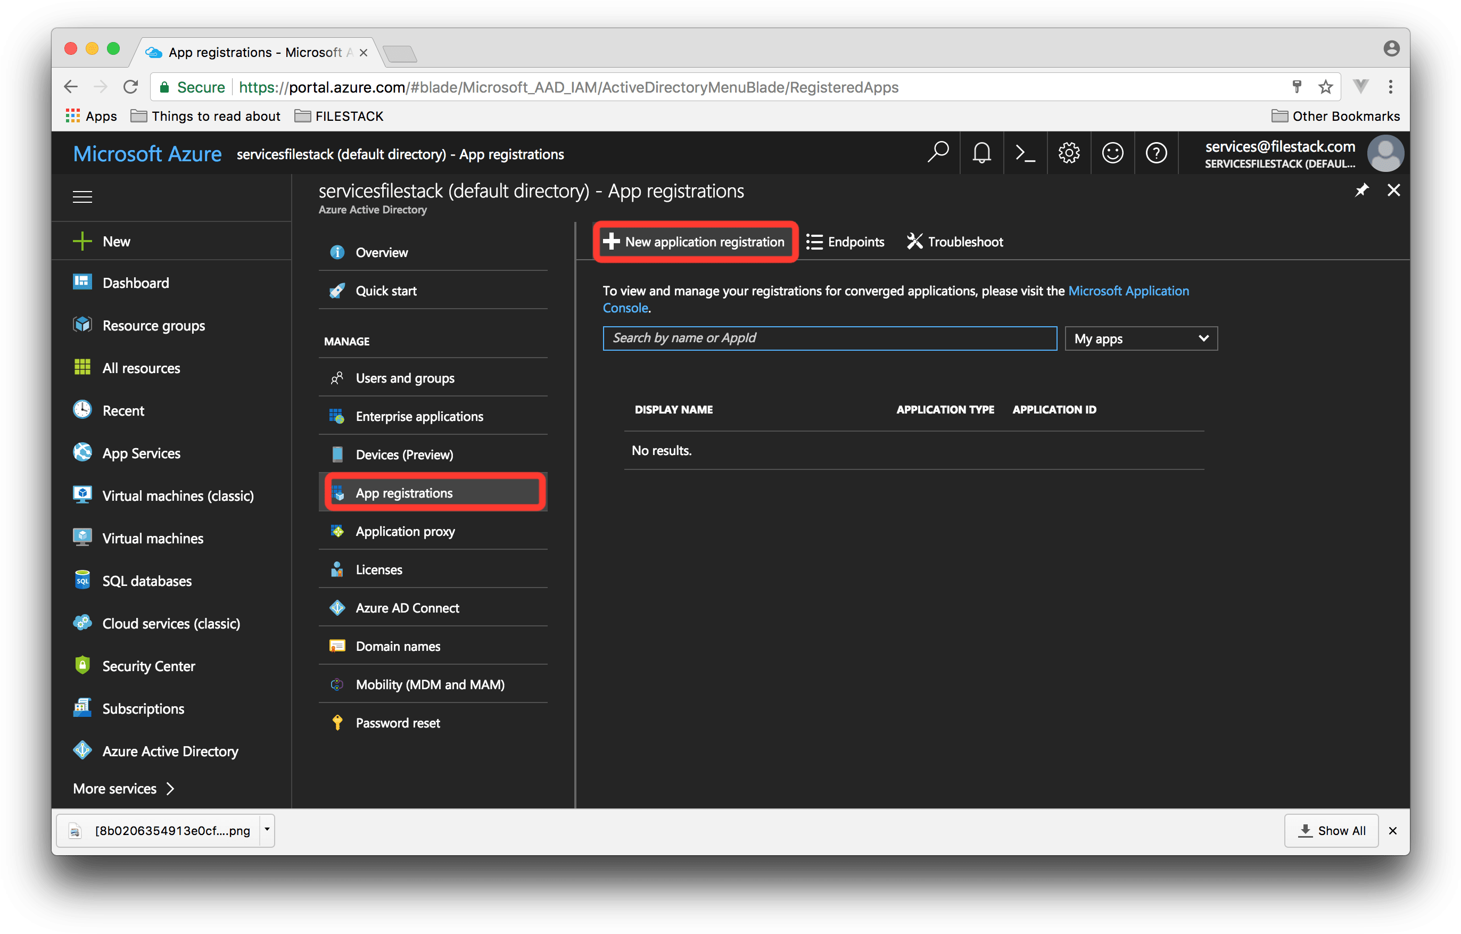The height and width of the screenshot is (934, 1461).
Task: Click the feedback smiley face icon
Action: coord(1112,153)
